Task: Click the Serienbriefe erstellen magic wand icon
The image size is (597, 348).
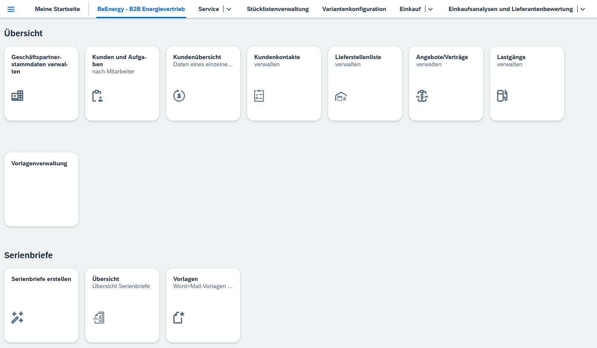Action: (x=17, y=318)
